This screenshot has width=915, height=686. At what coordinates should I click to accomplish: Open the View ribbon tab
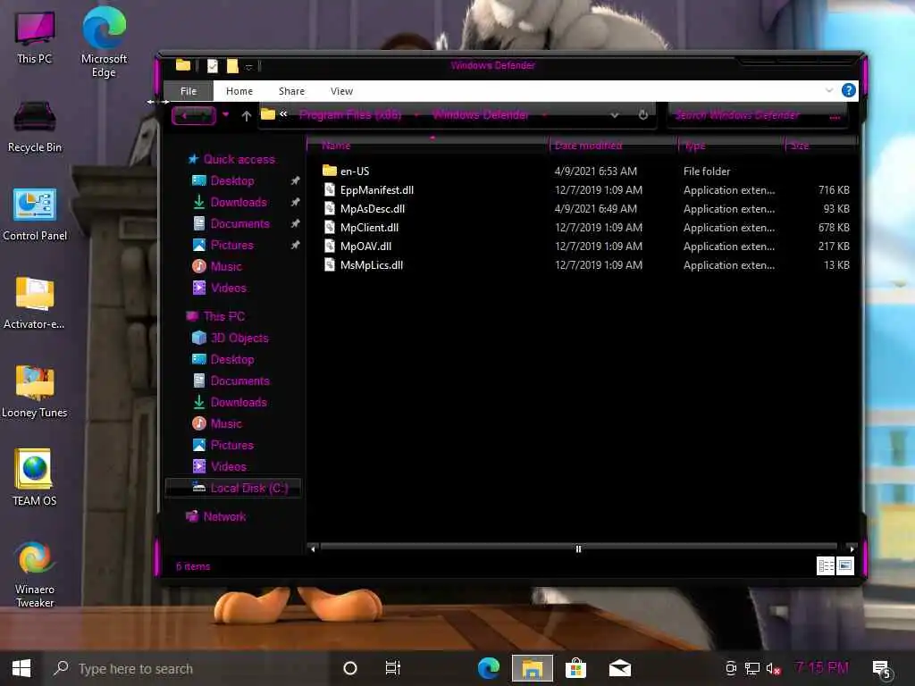coord(341,91)
